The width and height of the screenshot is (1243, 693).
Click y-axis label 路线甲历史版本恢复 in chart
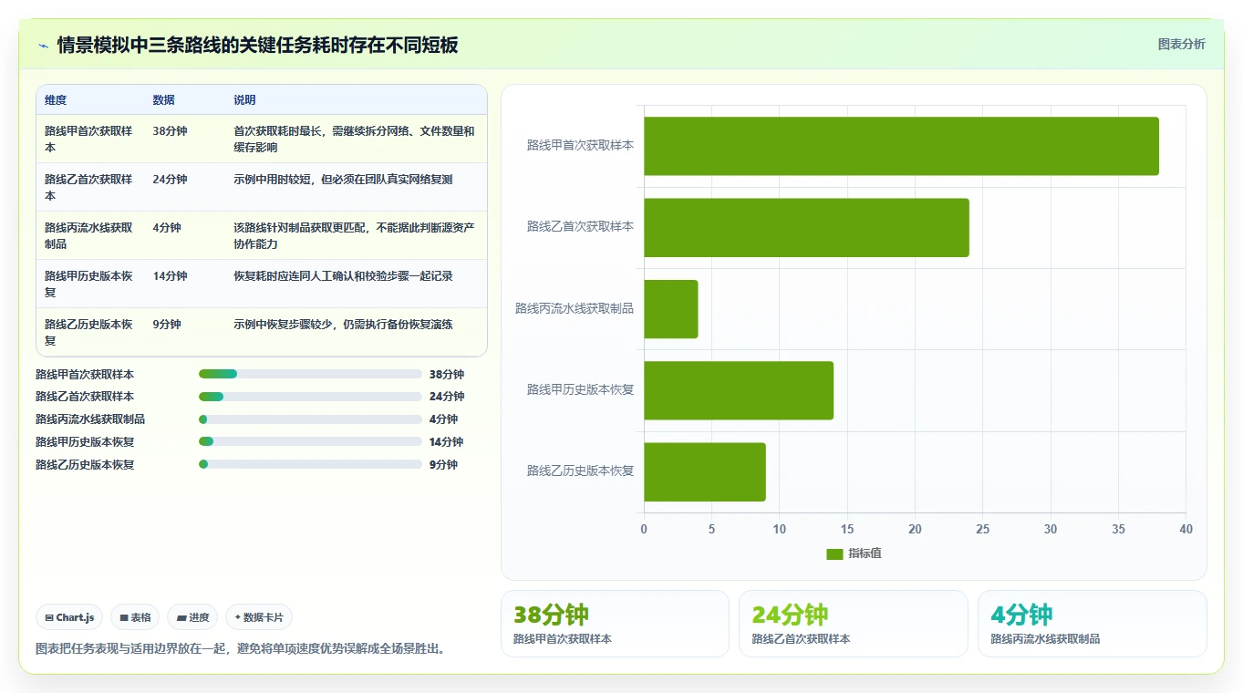point(580,390)
